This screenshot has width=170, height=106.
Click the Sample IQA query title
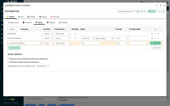click(12, 11)
